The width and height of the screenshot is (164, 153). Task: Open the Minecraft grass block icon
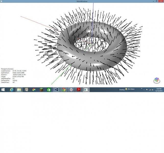[x=41, y=90]
